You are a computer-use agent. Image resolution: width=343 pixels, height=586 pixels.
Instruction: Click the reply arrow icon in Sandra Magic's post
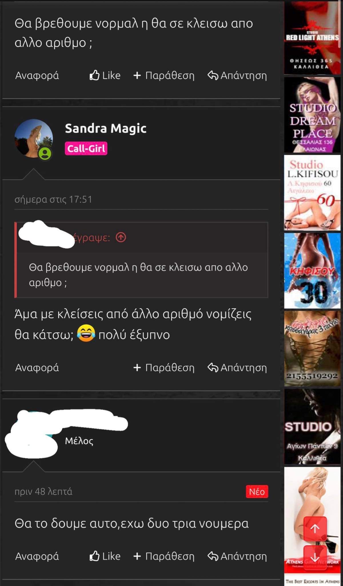[x=213, y=367]
